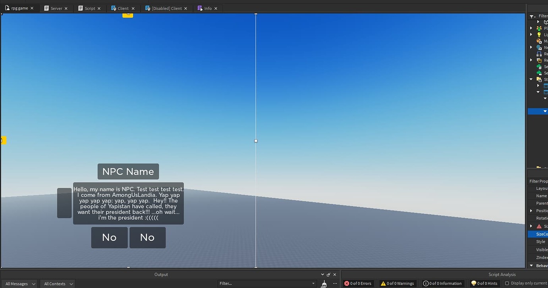Expand the Position property row
The height and width of the screenshot is (288, 548).
[x=532, y=211]
